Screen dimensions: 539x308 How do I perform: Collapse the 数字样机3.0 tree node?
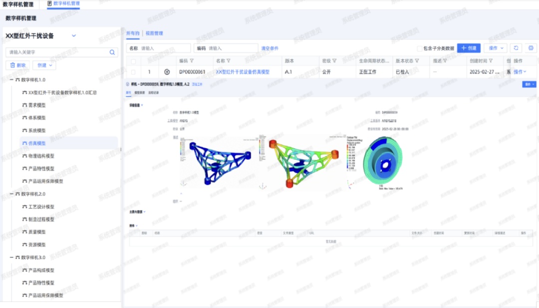pyautogui.click(x=11, y=258)
